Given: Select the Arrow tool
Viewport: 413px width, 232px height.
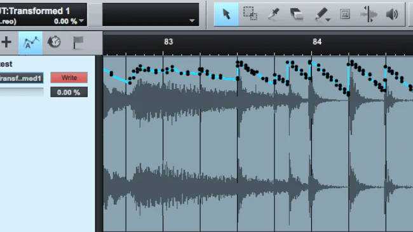Looking at the screenshot, I should click(226, 15).
